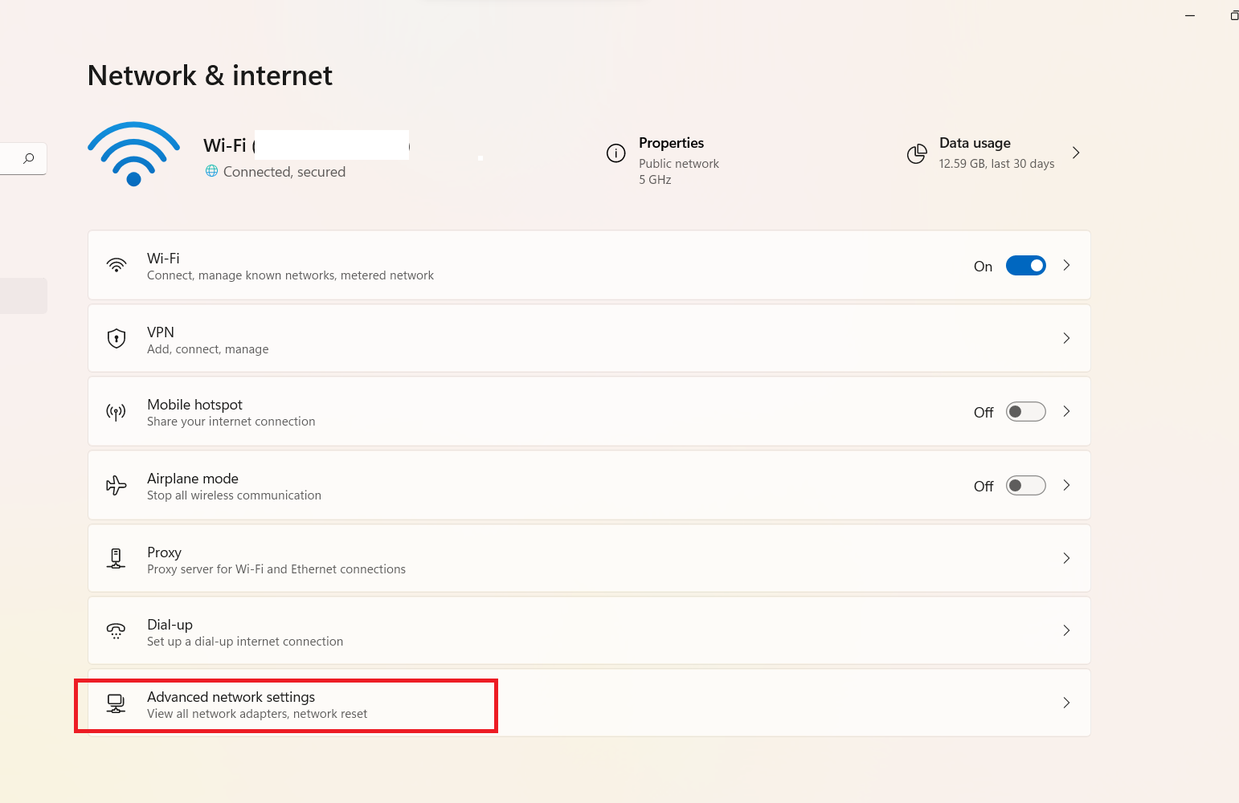Click 'View all network adapters, network reset'
Image resolution: width=1239 pixels, height=803 pixels.
click(x=257, y=714)
